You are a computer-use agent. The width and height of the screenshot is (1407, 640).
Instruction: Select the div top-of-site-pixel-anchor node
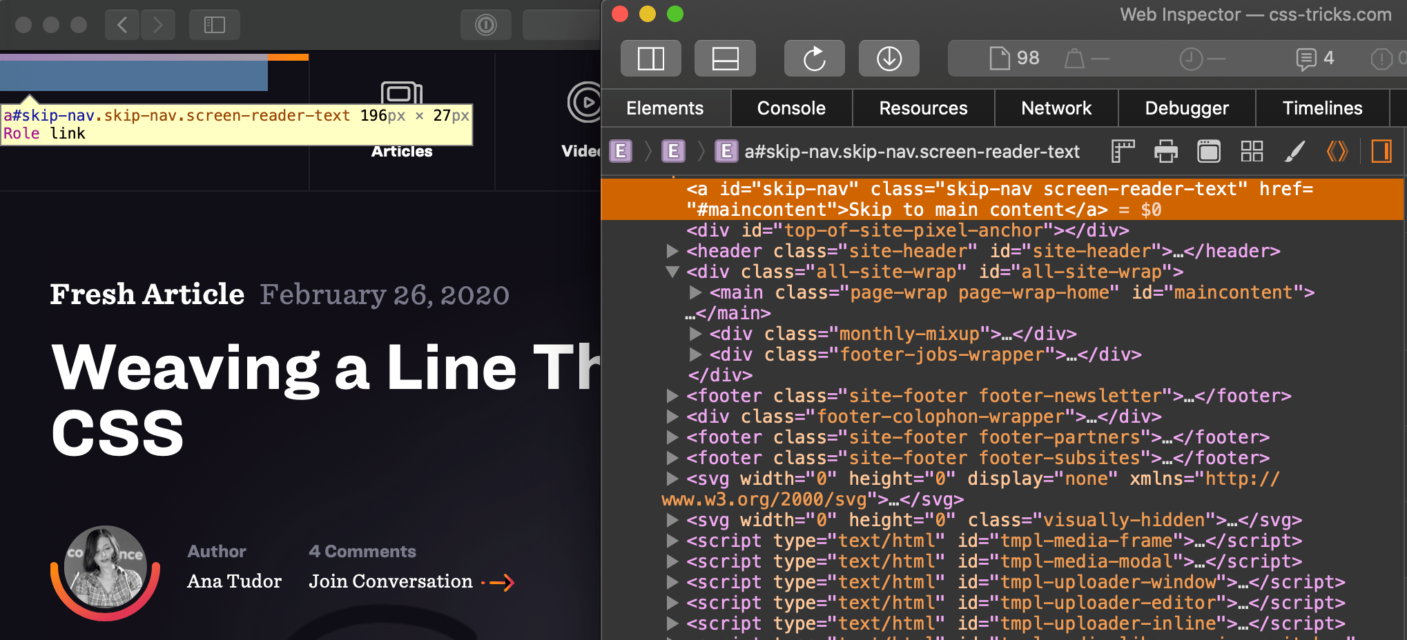[907, 230]
